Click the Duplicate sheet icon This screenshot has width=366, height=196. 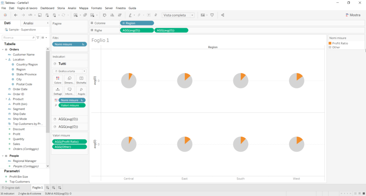pyautogui.click(x=85, y=15)
